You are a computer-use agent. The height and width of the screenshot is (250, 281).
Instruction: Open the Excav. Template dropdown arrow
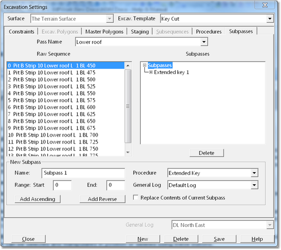[x=270, y=19]
